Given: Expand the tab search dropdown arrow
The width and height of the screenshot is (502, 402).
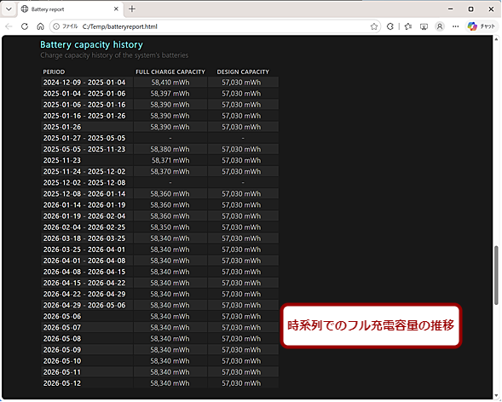Looking at the screenshot, I should pos(9,9).
